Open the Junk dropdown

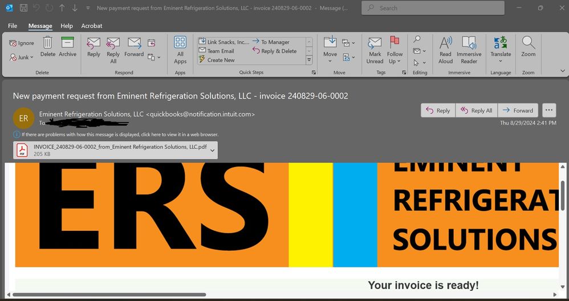point(22,58)
